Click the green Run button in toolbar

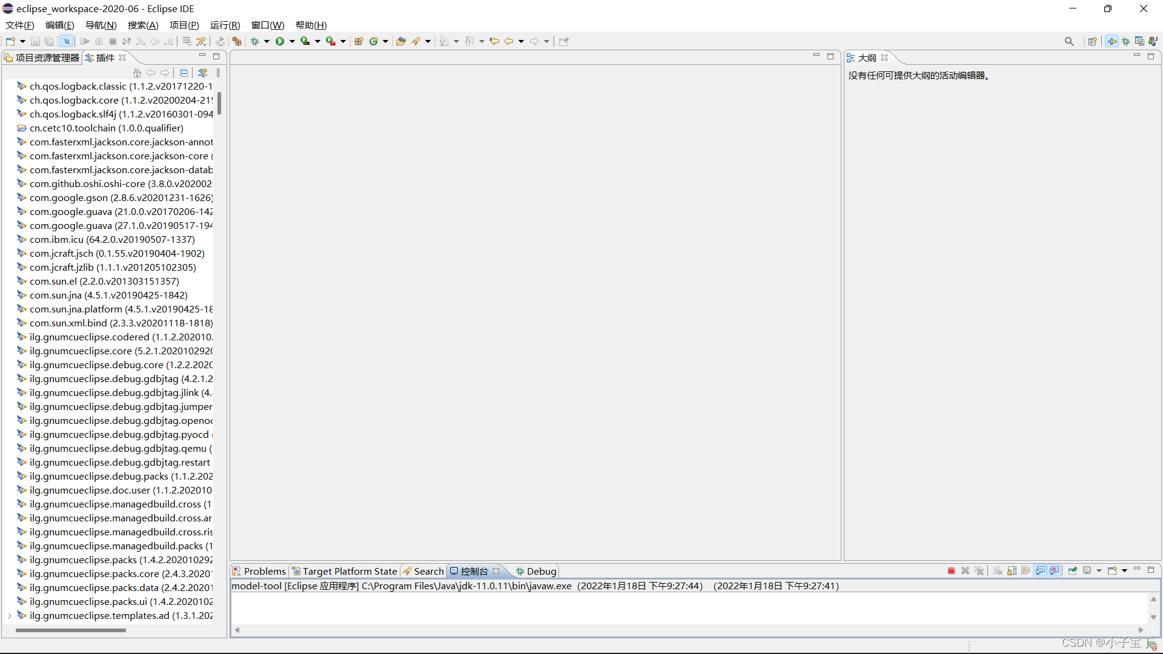click(280, 41)
